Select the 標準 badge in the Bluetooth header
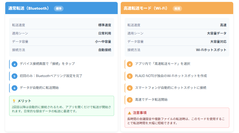Image resolution: width=239 pixels, height=133 pixels. click(x=59, y=9)
